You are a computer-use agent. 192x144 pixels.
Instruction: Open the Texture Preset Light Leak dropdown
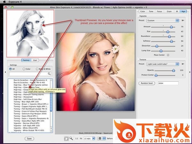(x=163, y=64)
